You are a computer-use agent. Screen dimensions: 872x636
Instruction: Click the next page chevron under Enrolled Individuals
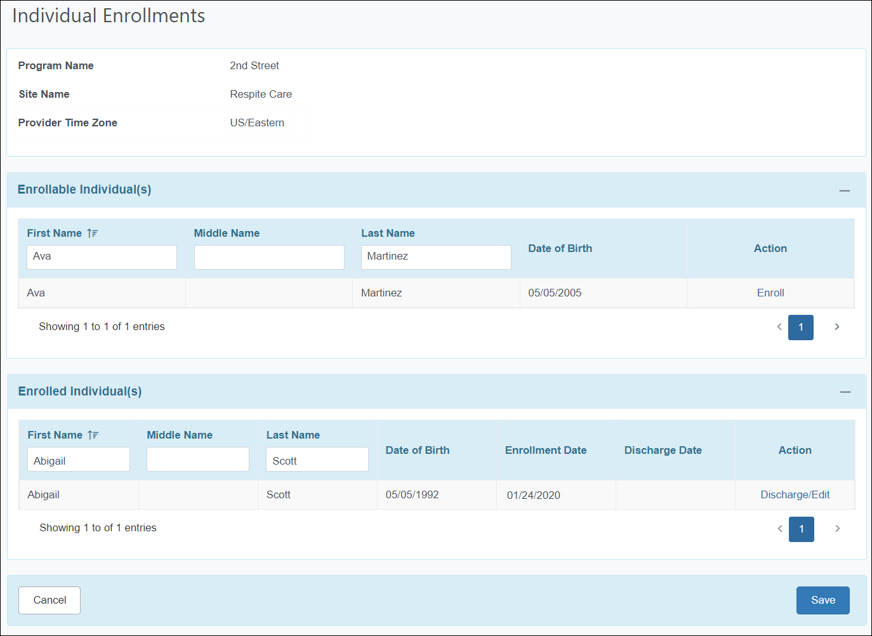[x=837, y=528]
